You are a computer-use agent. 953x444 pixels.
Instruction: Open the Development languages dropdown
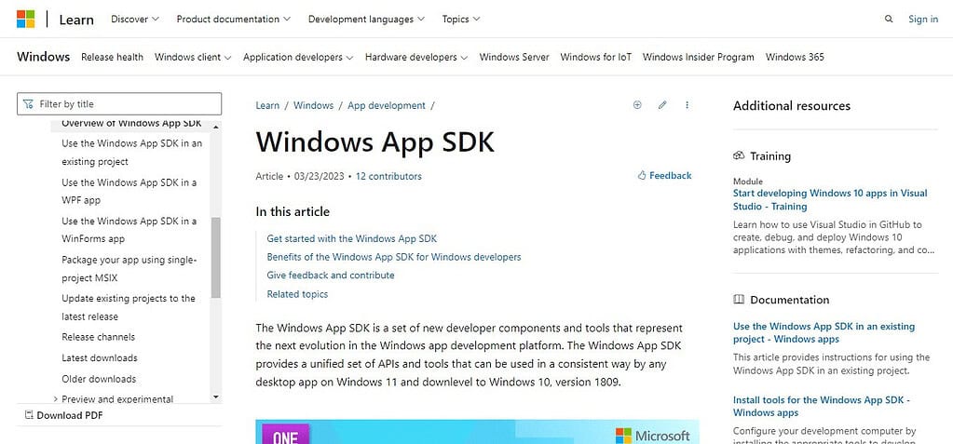point(366,19)
